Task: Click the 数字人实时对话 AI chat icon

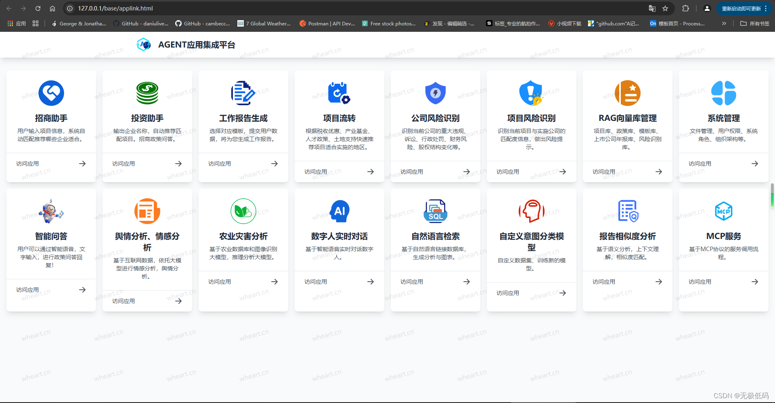Action: [339, 211]
